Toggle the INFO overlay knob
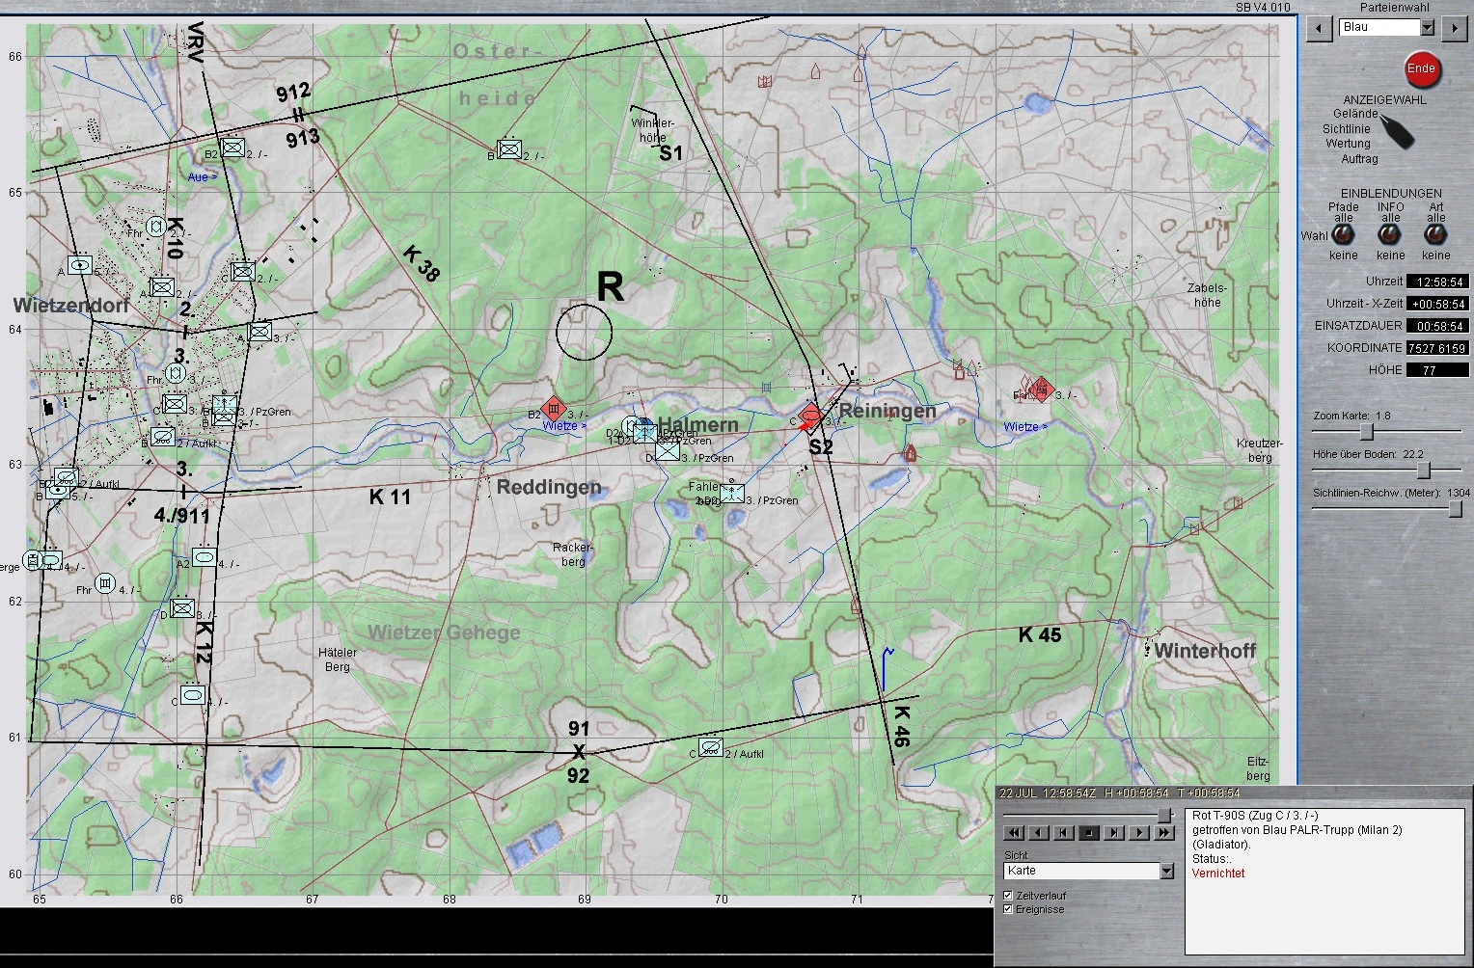Image resolution: width=1474 pixels, height=968 pixels. (x=1390, y=234)
